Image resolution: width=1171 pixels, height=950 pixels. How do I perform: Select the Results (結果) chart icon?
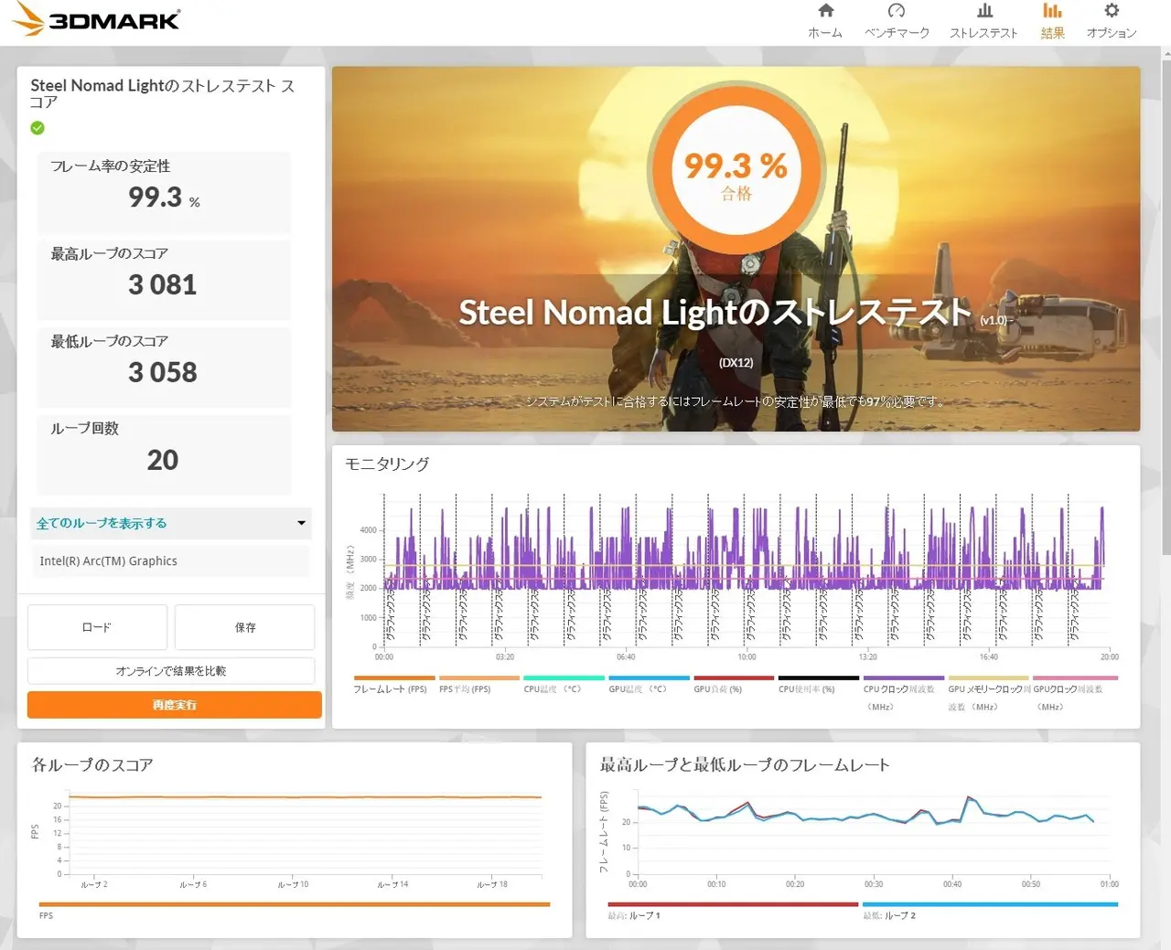1052,12
